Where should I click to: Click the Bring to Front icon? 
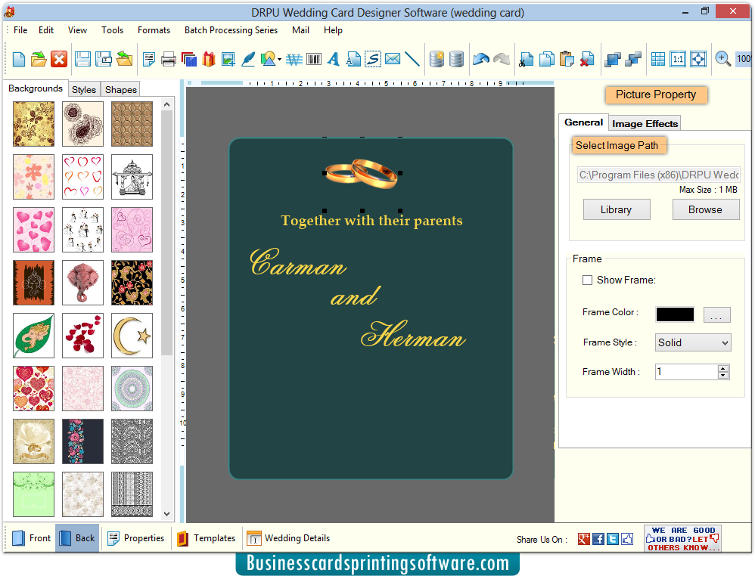613,59
